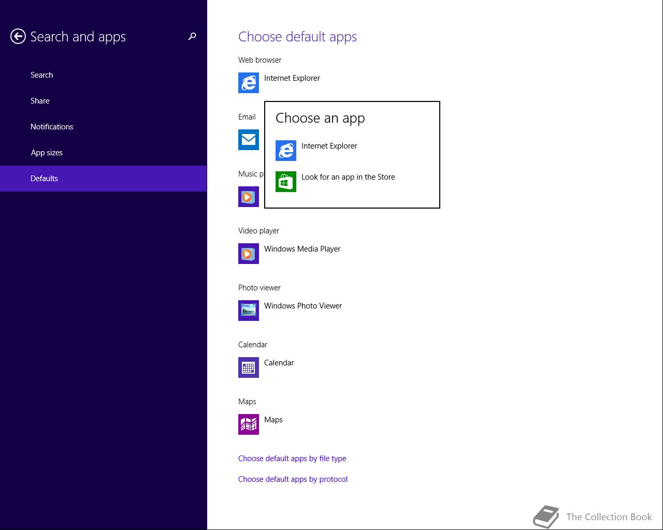
Task: Click the Video player Windows Media Player icon
Action: click(x=249, y=254)
